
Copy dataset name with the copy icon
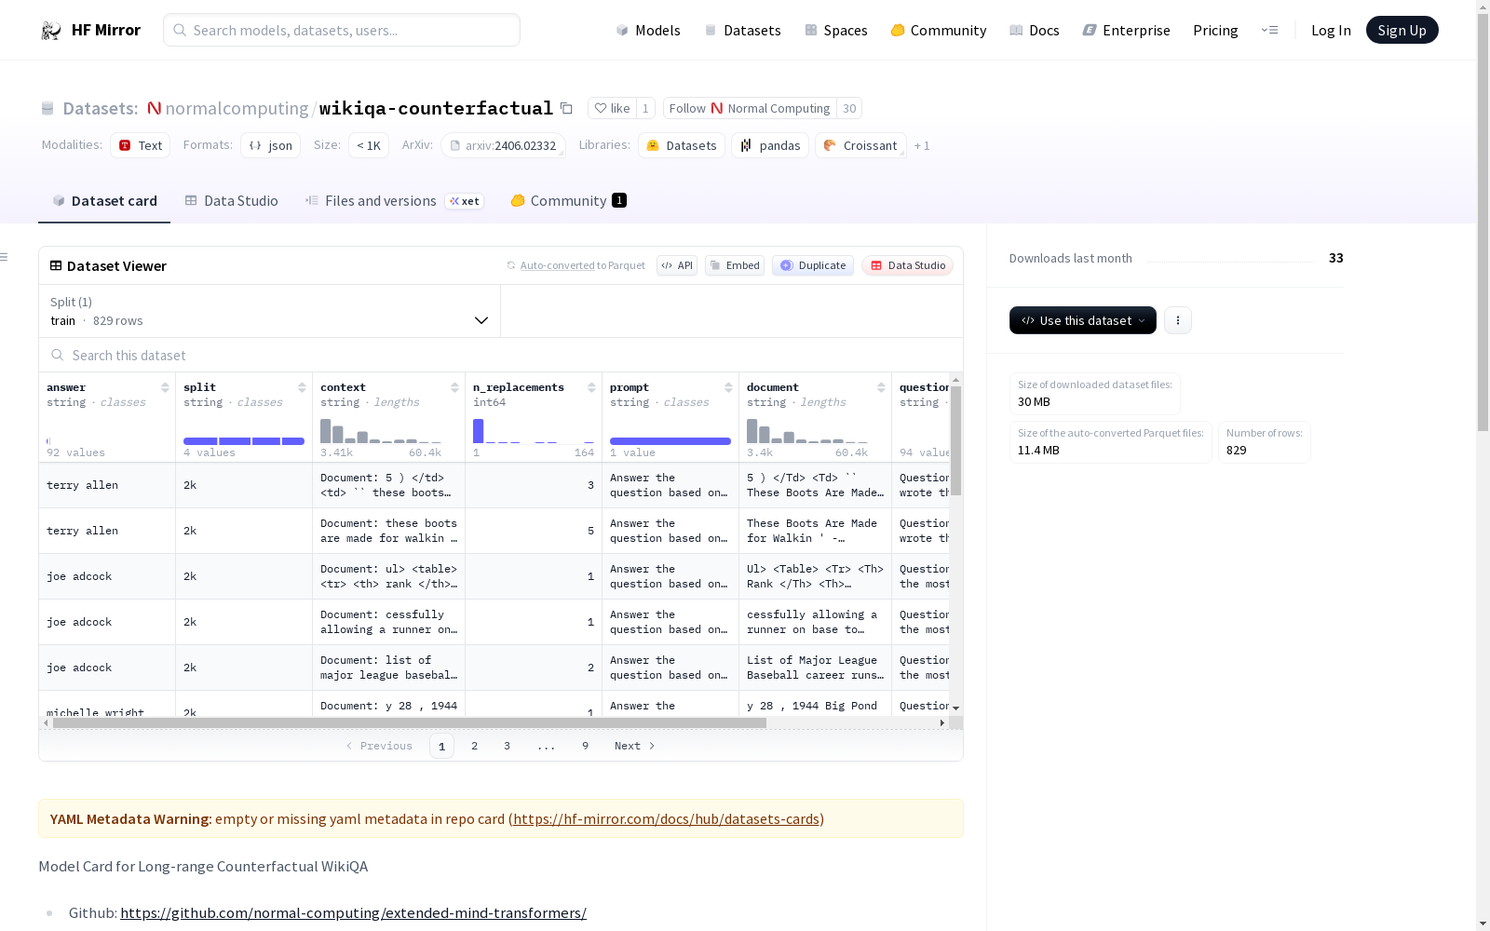pyautogui.click(x=566, y=108)
